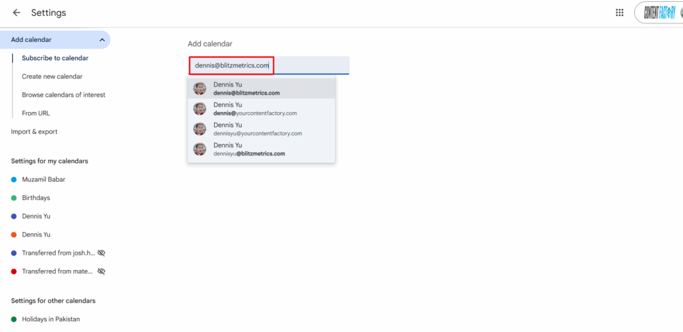Click avatar beside dennis@blitzmetrics.com
The image size is (683, 332).
pos(200,88)
